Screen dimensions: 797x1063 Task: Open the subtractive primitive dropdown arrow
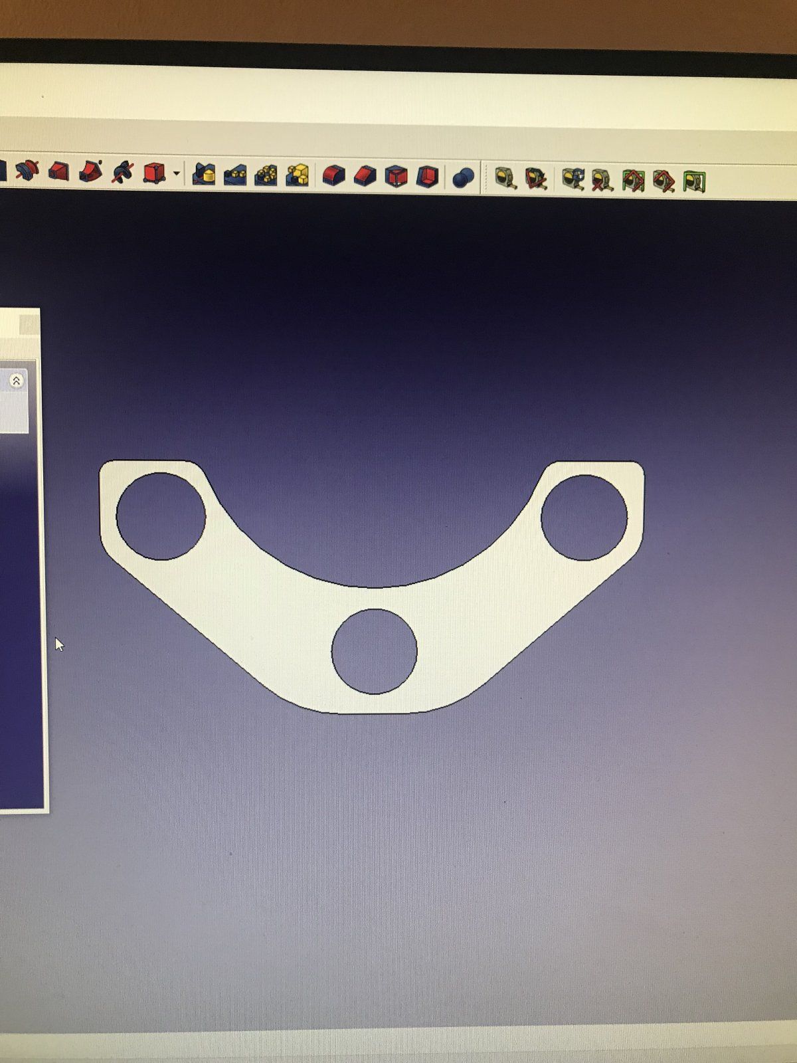pyautogui.click(x=177, y=174)
